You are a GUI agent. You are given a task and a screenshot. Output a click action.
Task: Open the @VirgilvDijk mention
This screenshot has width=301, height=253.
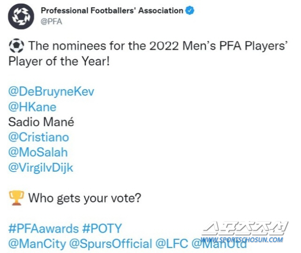(41, 167)
